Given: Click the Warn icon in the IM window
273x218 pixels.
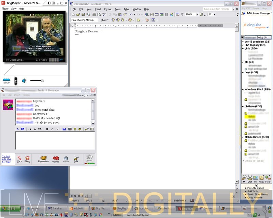Looking at the screenshot, I should click(x=19, y=159).
